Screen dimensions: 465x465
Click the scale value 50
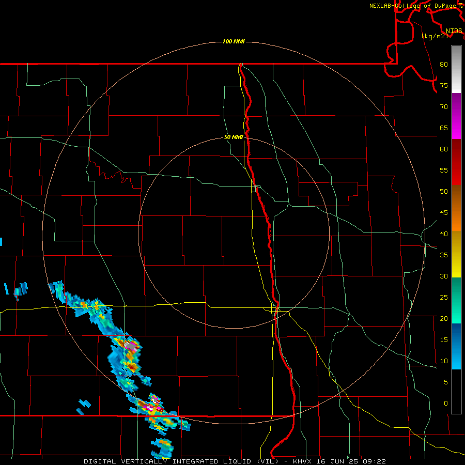(x=444, y=192)
